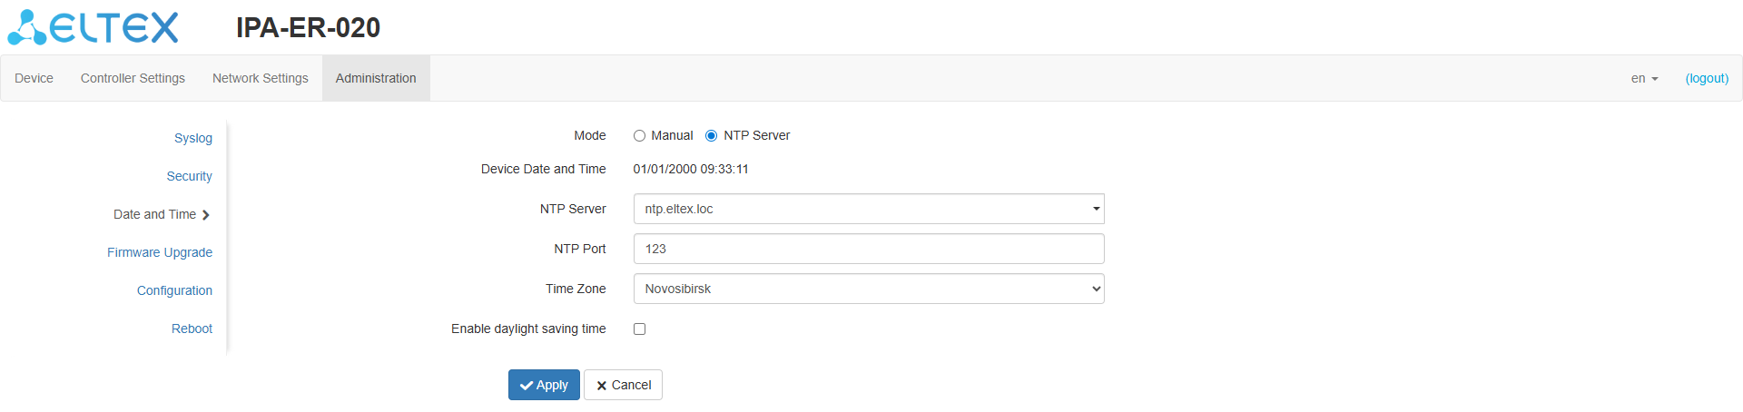This screenshot has width=1743, height=412.
Task: Open the Firmware Upgrade page
Action: [x=160, y=252]
